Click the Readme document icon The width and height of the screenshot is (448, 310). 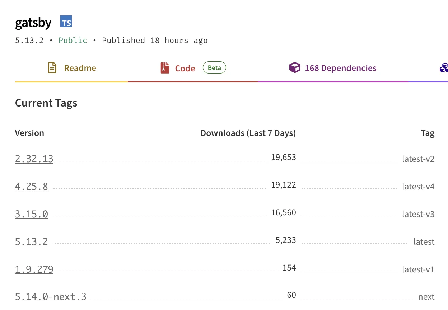coord(52,67)
